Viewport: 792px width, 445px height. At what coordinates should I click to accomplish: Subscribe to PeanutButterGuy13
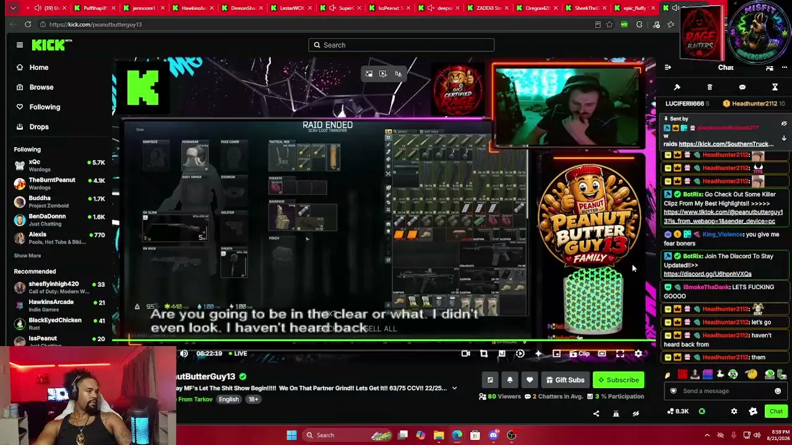[x=618, y=380]
